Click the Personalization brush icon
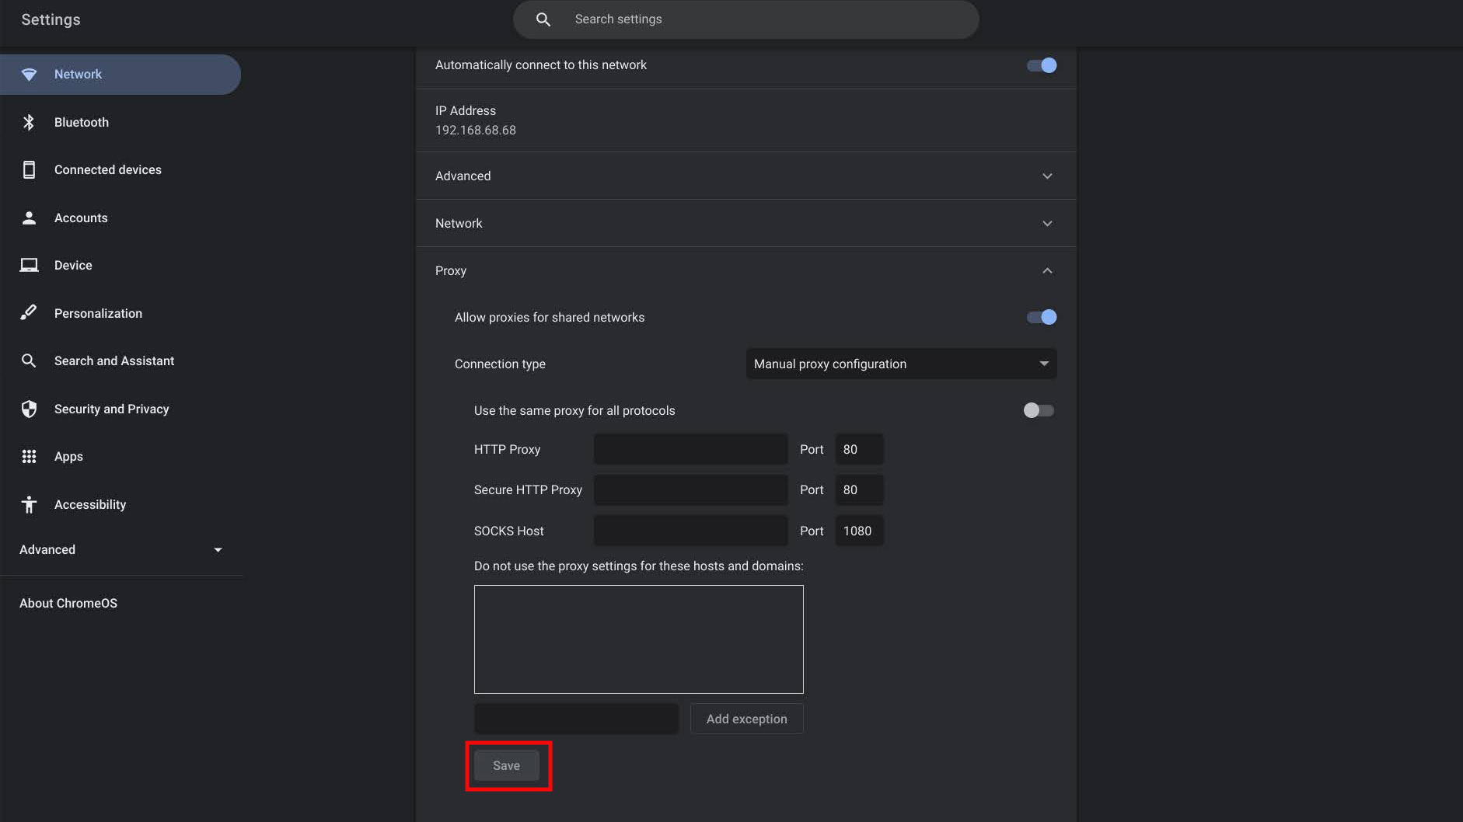Screen dimensions: 1463x822 click(x=29, y=313)
